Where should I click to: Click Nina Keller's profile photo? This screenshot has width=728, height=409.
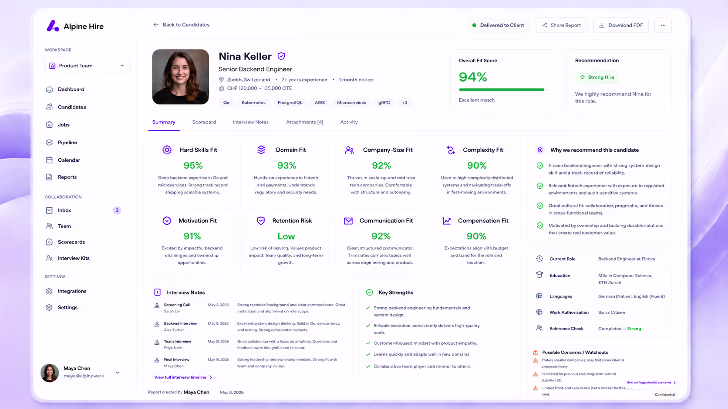181,77
